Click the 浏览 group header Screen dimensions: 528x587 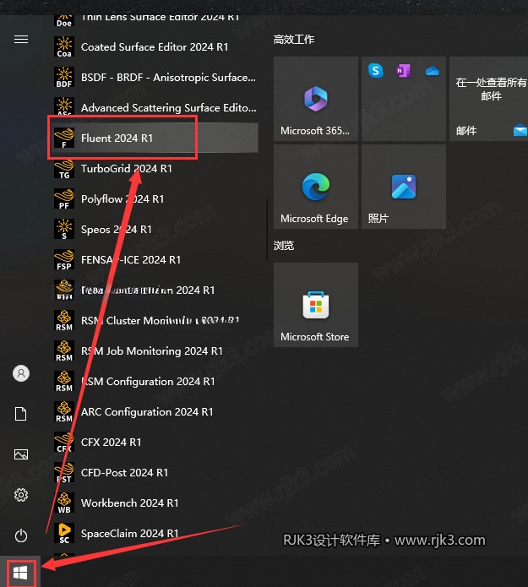[x=284, y=245]
